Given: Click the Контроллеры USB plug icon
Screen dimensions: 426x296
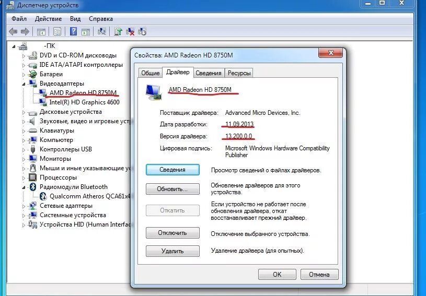Looking at the screenshot, I should tap(33, 149).
